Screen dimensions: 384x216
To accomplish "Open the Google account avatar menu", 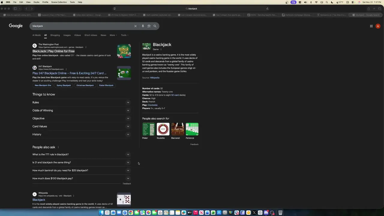I will tap(378, 26).
